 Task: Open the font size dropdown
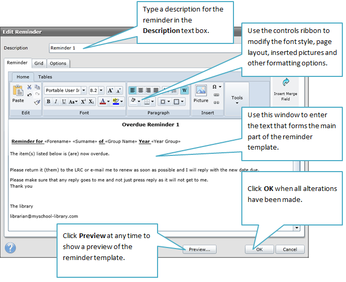(x=101, y=90)
